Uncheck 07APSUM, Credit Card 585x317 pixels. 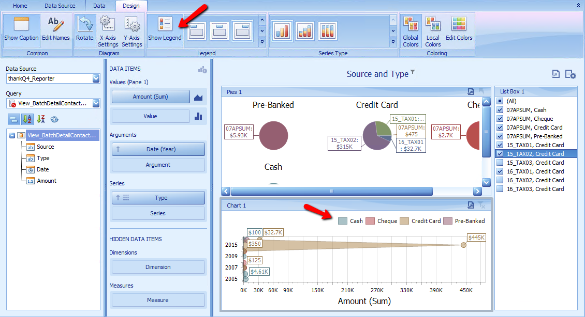click(500, 128)
